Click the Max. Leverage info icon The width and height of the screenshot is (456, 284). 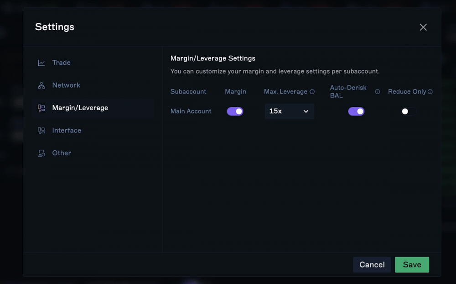coord(312,92)
